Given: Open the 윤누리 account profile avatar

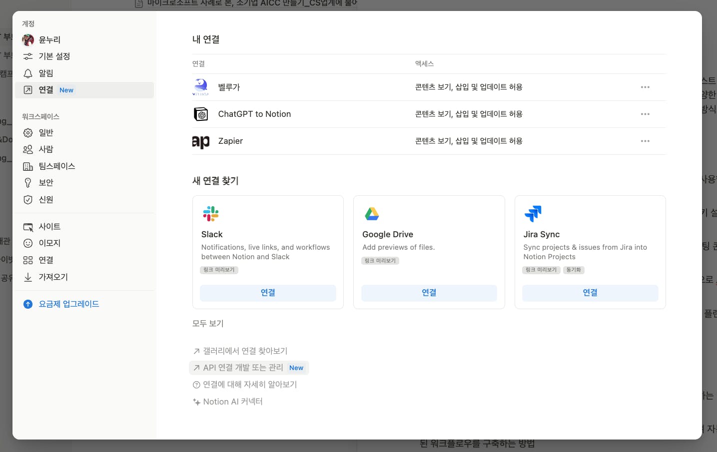Looking at the screenshot, I should click(x=28, y=40).
